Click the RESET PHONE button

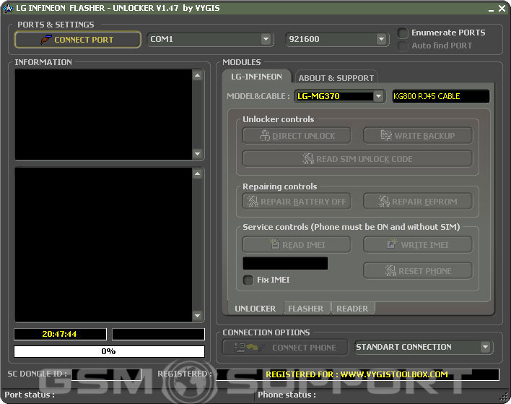click(418, 271)
